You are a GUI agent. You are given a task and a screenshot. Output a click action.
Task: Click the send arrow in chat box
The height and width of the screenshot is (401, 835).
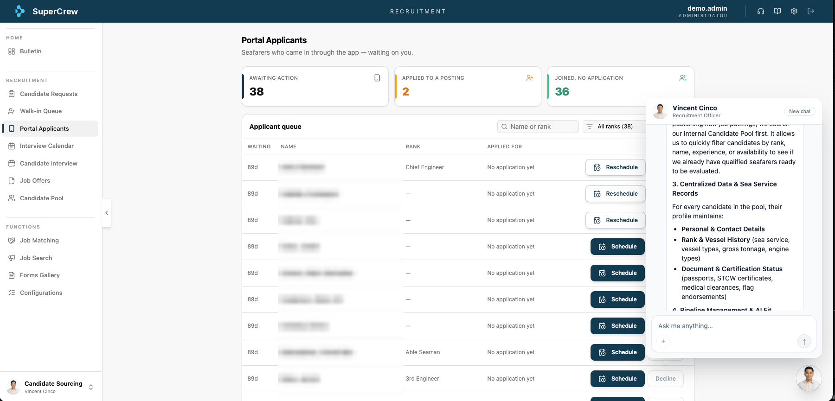coord(804,341)
